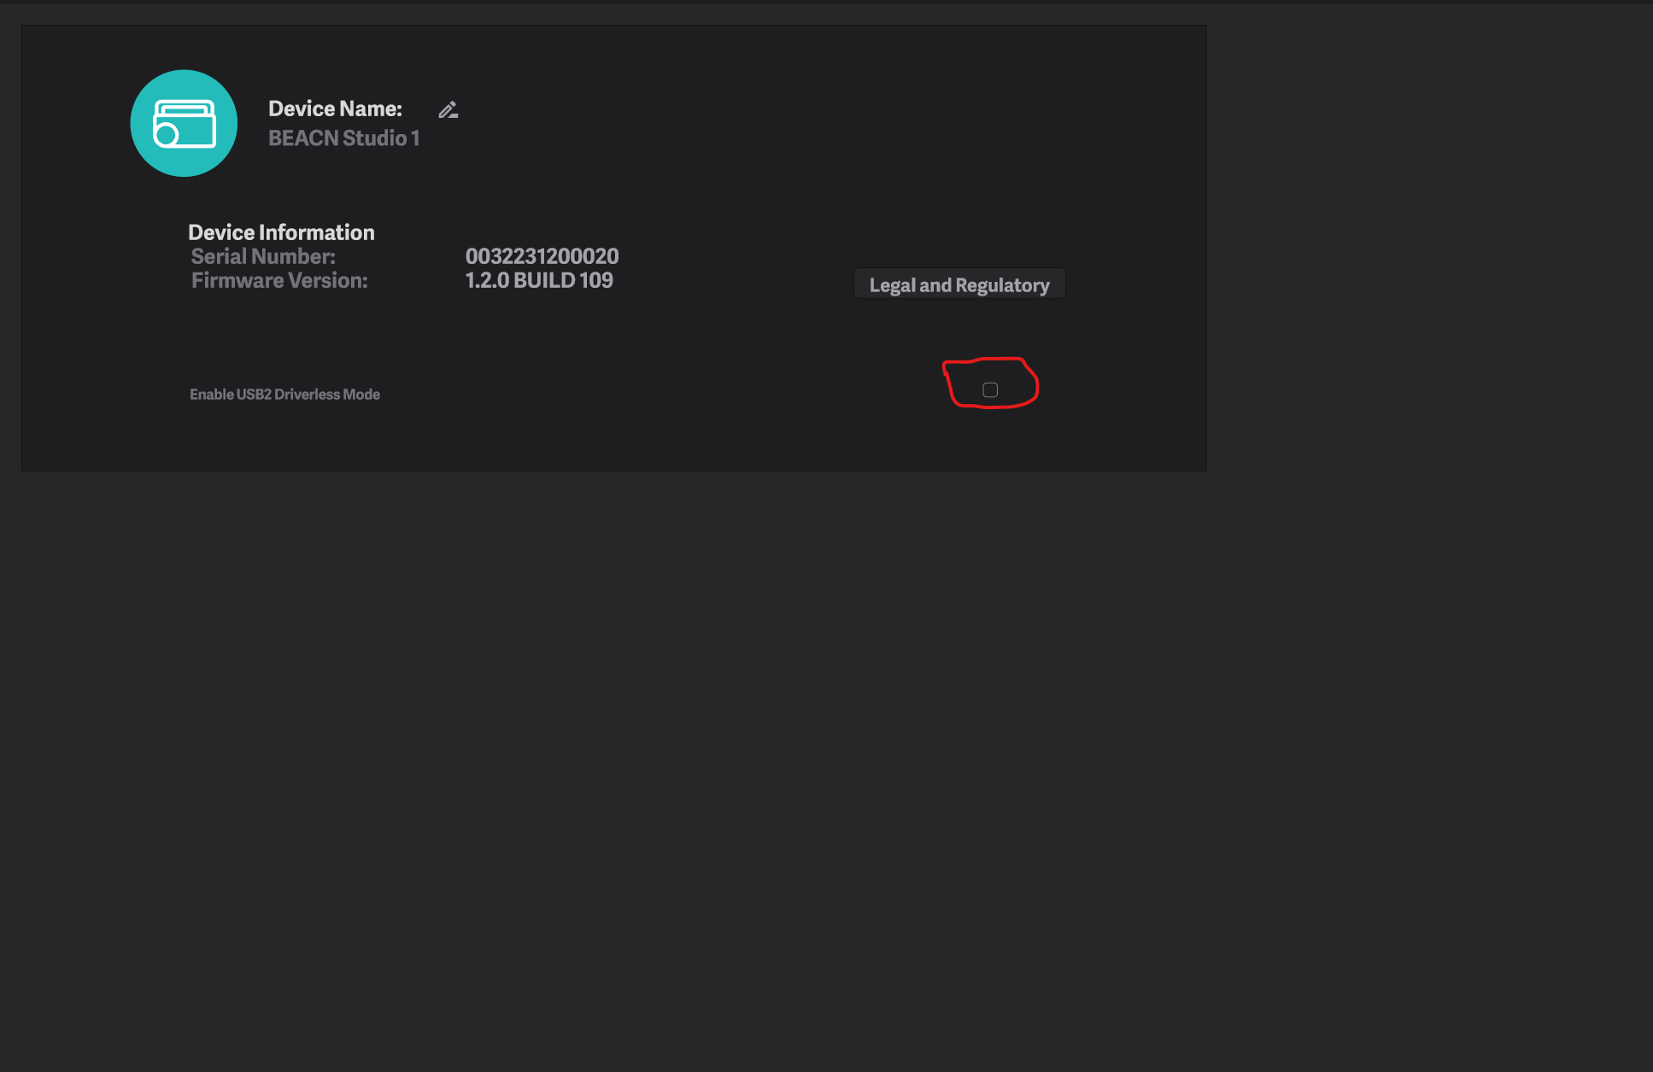Click the pencil icon to edit device name
Viewport: 1653px width, 1072px height.
click(x=448, y=110)
